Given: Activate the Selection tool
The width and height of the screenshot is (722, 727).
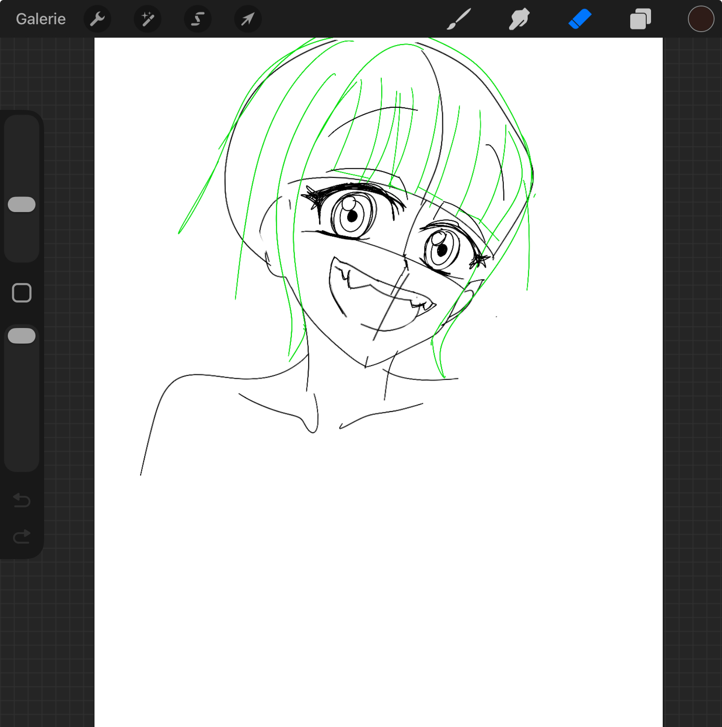Looking at the screenshot, I should click(198, 19).
